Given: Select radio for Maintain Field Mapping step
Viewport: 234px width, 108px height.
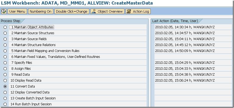Looking at the screenshot, I should pyautogui.click(x=5, y=51).
